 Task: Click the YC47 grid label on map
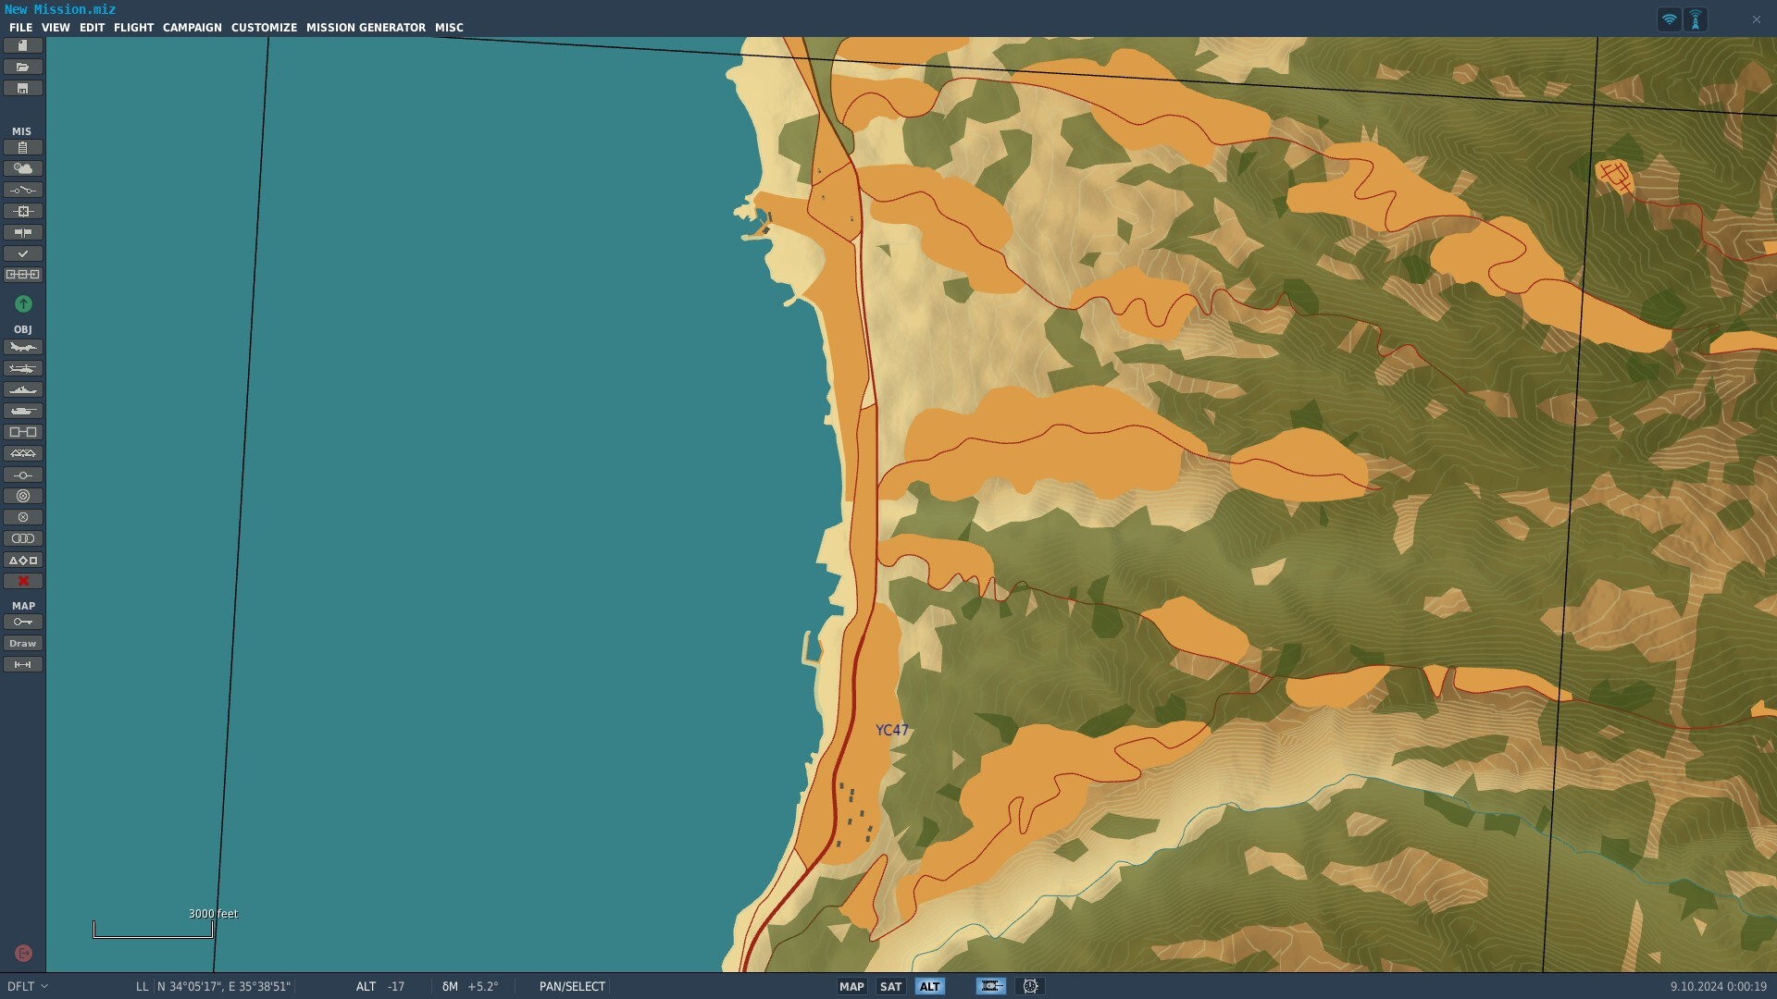pyautogui.click(x=892, y=730)
